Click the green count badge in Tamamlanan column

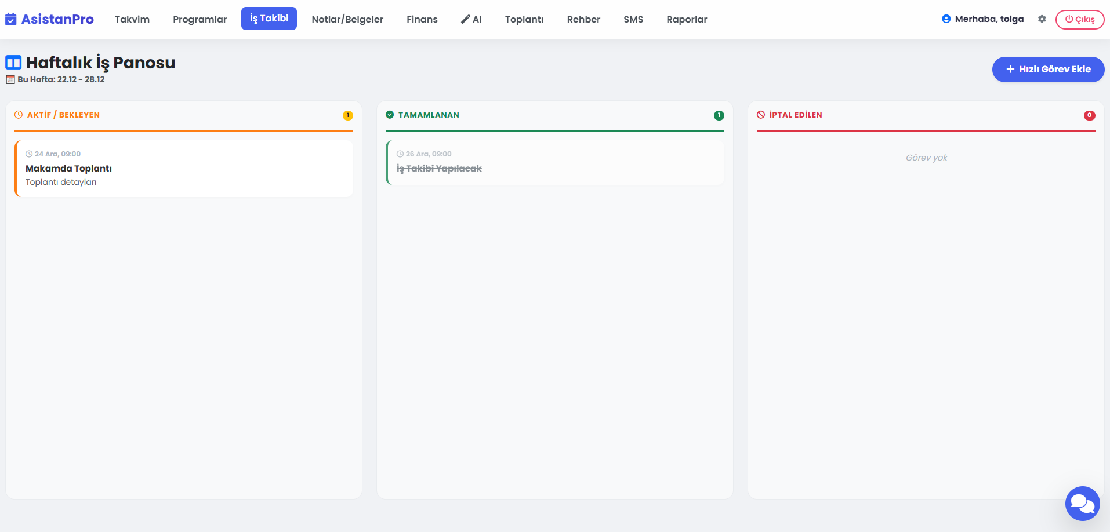719,115
